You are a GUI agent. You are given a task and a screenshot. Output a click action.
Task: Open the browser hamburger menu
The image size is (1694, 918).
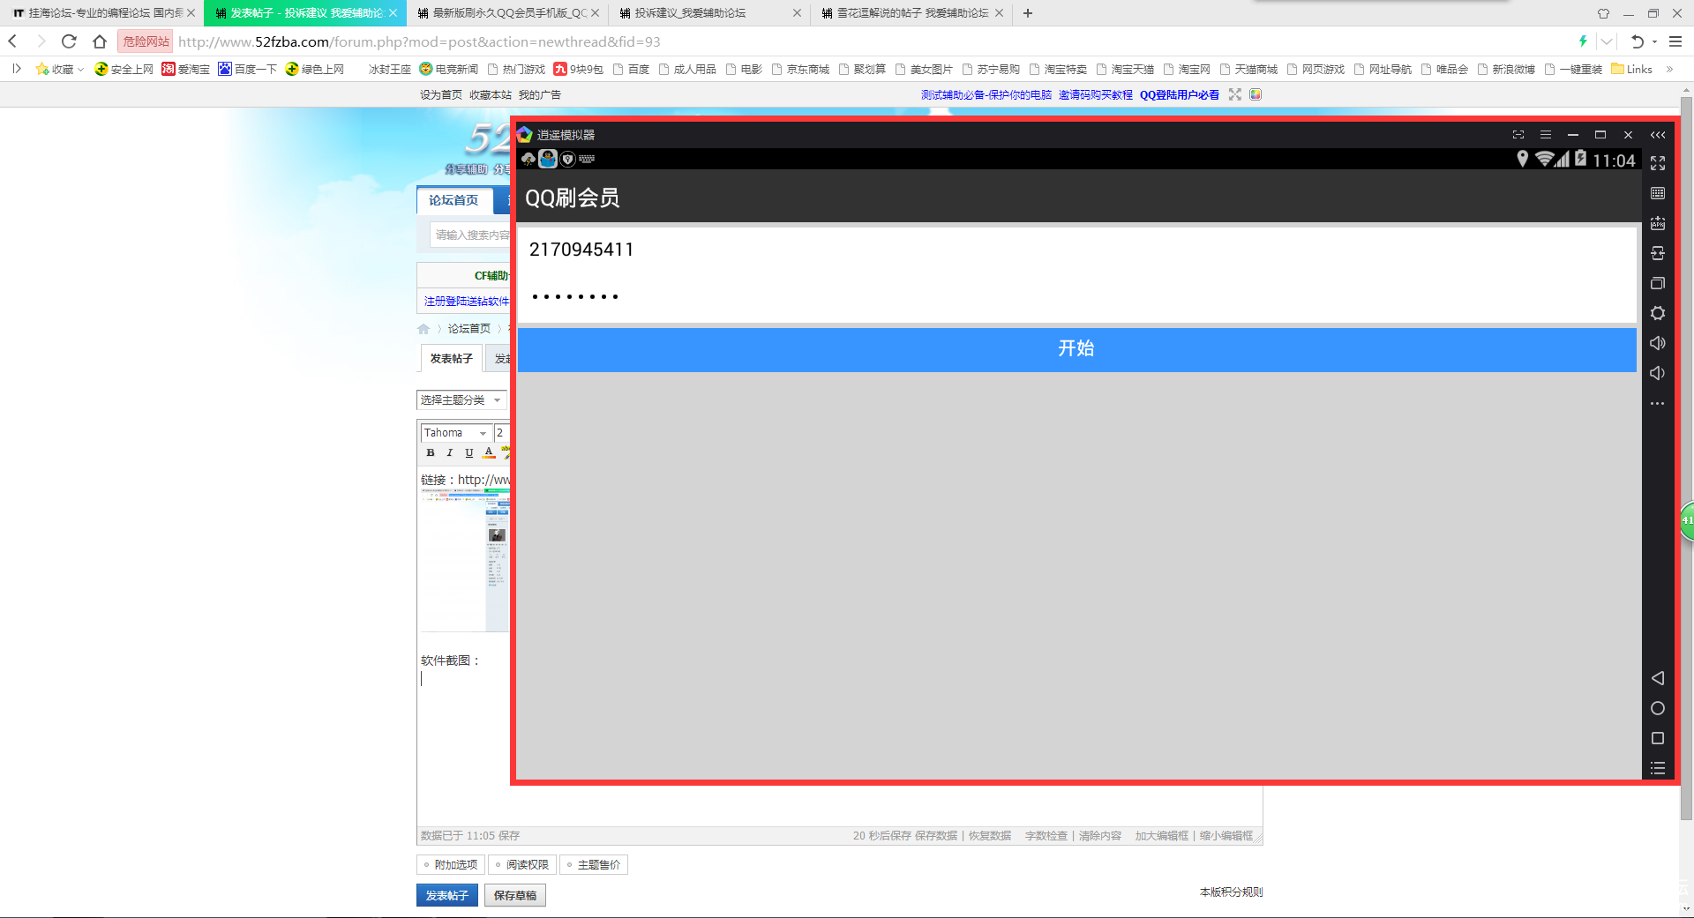click(1675, 41)
